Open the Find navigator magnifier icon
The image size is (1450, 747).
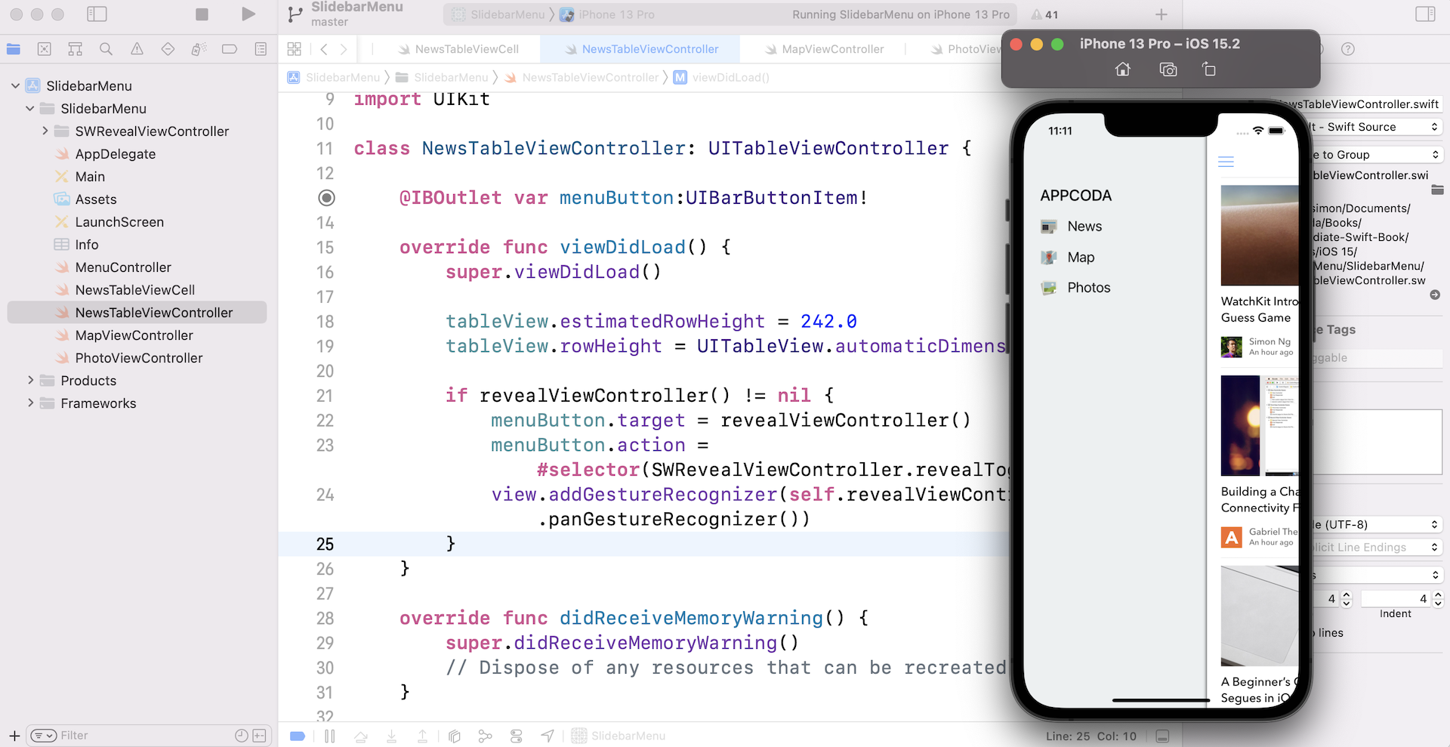click(106, 49)
